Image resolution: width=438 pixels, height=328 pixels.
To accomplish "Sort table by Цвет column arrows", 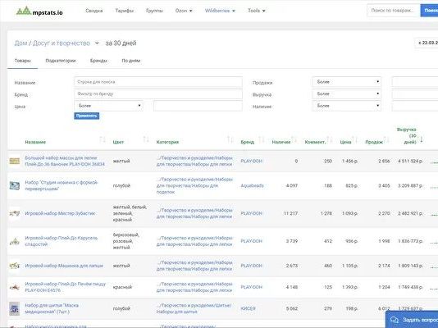I will click(x=146, y=139).
